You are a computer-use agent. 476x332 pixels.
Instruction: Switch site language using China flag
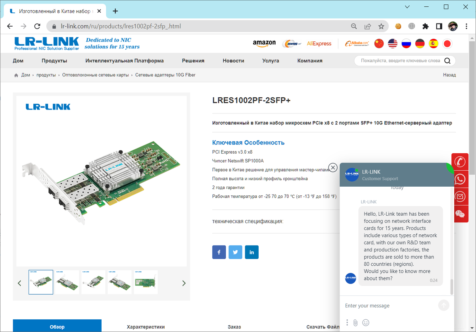point(379,44)
